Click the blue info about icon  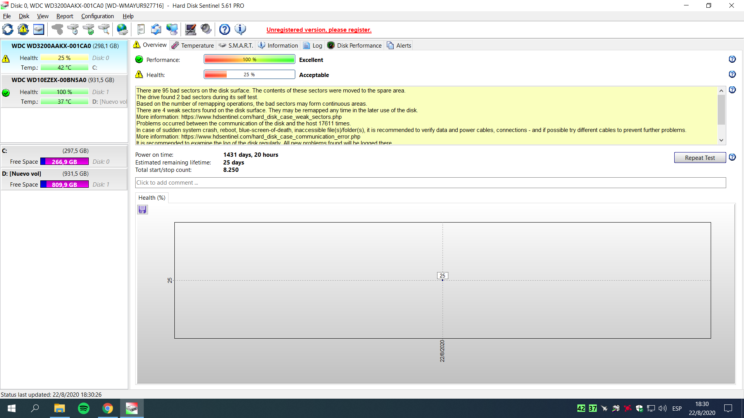tap(240, 29)
